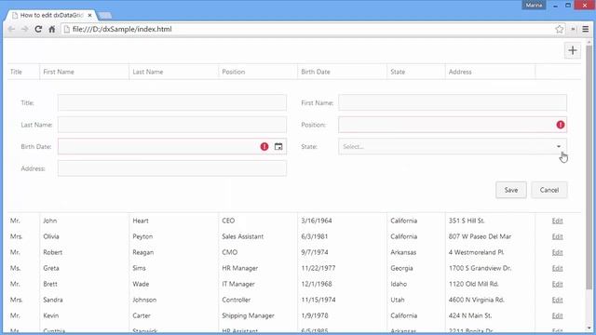Click the Marina user profile button
The width and height of the screenshot is (596, 335).
click(x=534, y=6)
